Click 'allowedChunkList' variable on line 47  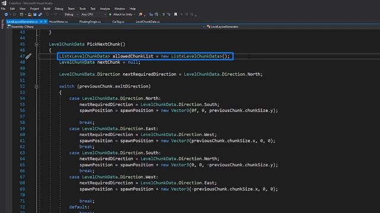point(133,56)
